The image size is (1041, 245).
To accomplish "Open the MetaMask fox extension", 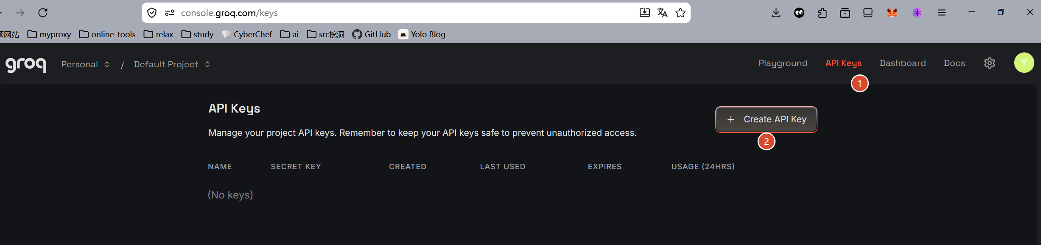I will (x=892, y=13).
